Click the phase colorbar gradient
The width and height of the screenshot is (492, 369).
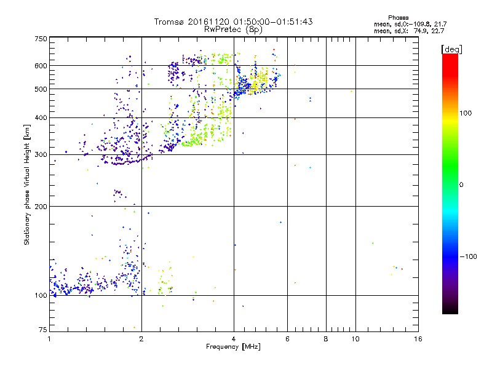(x=450, y=183)
